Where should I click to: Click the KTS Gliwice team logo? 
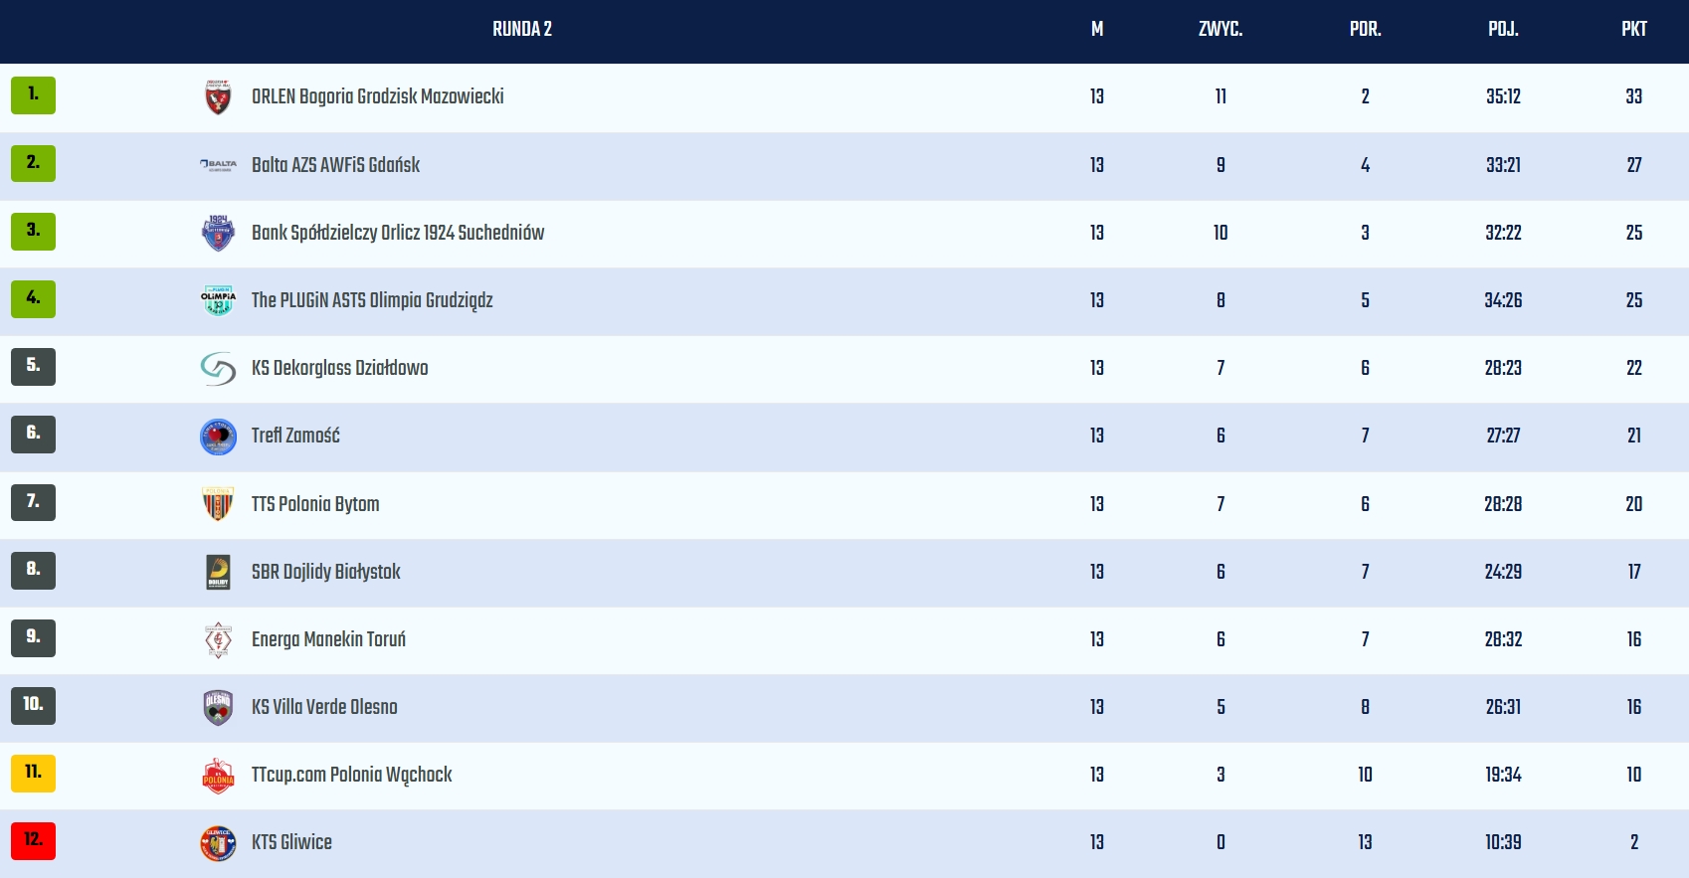point(218,843)
